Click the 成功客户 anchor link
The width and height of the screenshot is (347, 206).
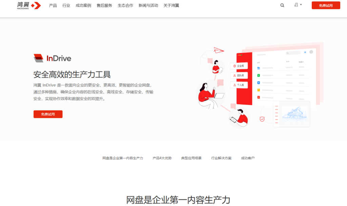pos(247,158)
